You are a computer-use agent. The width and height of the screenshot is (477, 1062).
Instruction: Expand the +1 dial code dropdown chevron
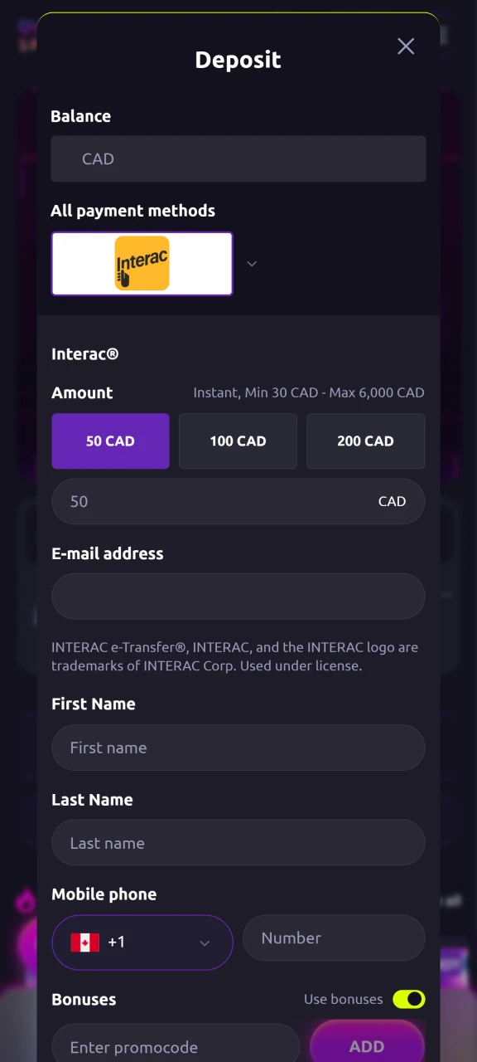204,943
